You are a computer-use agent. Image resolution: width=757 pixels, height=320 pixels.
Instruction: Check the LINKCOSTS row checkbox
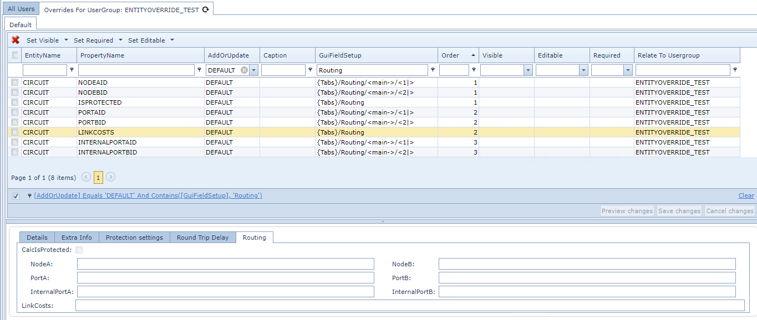click(15, 132)
